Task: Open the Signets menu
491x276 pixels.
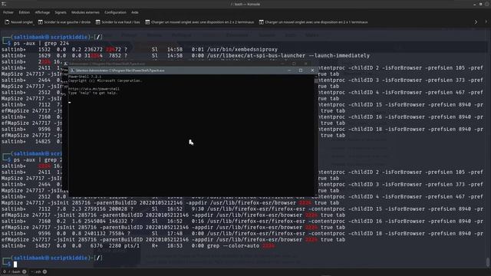Action: click(61, 12)
